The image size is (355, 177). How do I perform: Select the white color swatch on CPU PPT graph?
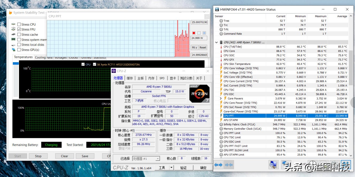199,33
